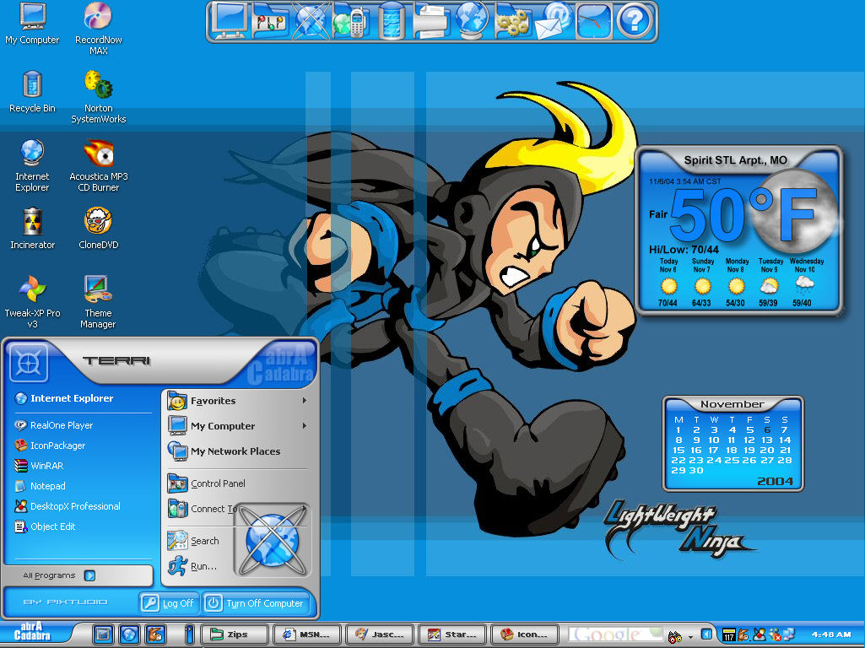Click the help question mark dock icon
This screenshot has width=865, height=648.
click(x=635, y=21)
